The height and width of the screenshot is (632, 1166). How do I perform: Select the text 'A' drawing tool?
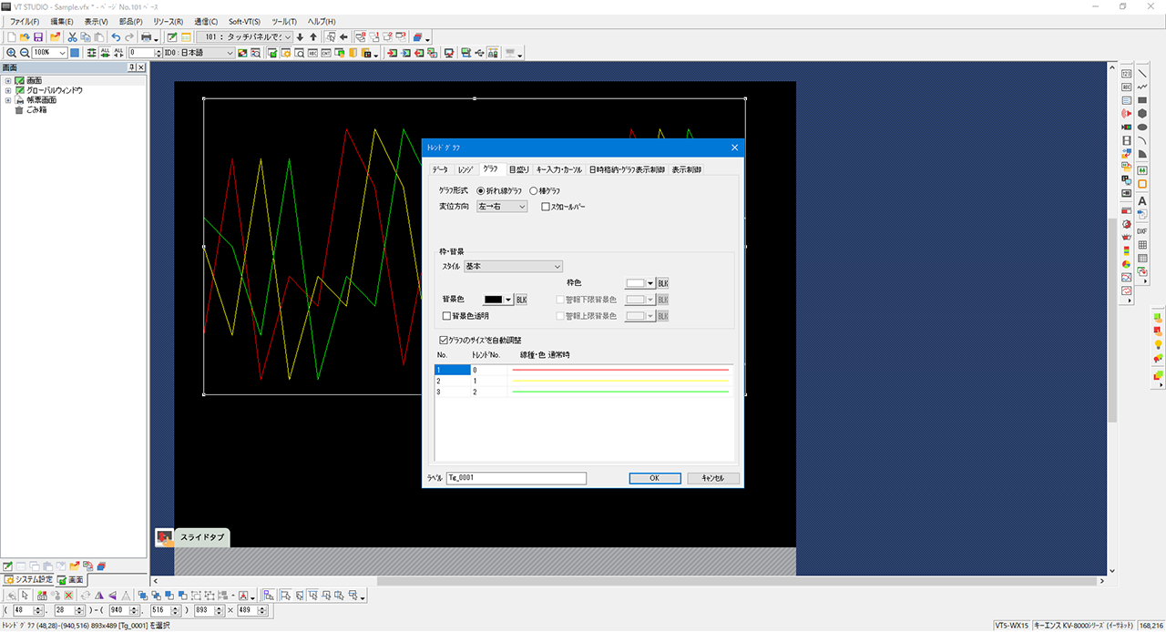(1141, 201)
